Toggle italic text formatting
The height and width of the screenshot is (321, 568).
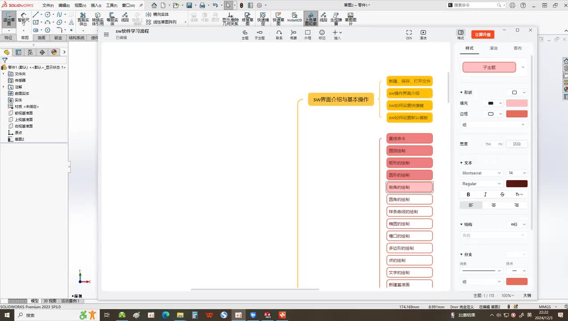tap(485, 194)
